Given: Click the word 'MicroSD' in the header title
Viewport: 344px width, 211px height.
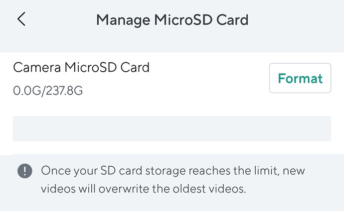Looking at the screenshot, I should [x=183, y=20].
